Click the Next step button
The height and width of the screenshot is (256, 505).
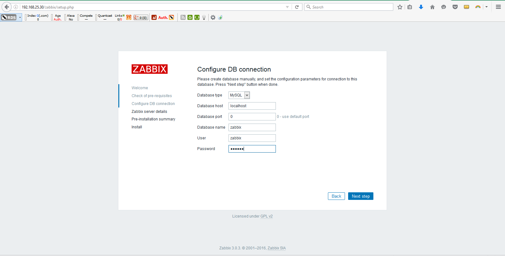coord(360,196)
